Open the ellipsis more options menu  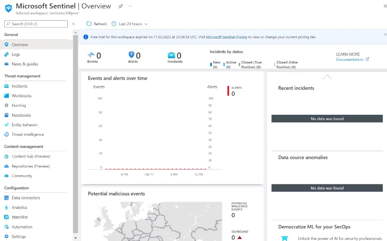coord(130,6)
